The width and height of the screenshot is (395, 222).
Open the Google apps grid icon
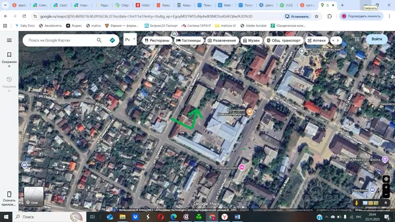pos(357,39)
